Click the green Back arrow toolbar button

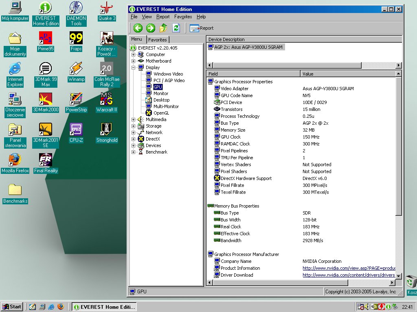coord(138,28)
